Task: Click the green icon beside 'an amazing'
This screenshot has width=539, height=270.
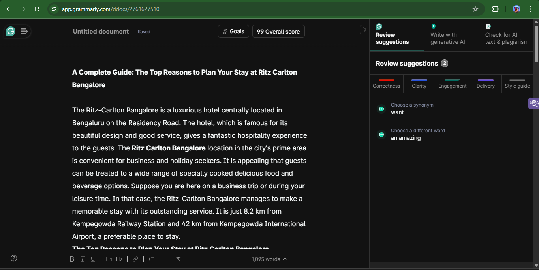Action: point(381,135)
